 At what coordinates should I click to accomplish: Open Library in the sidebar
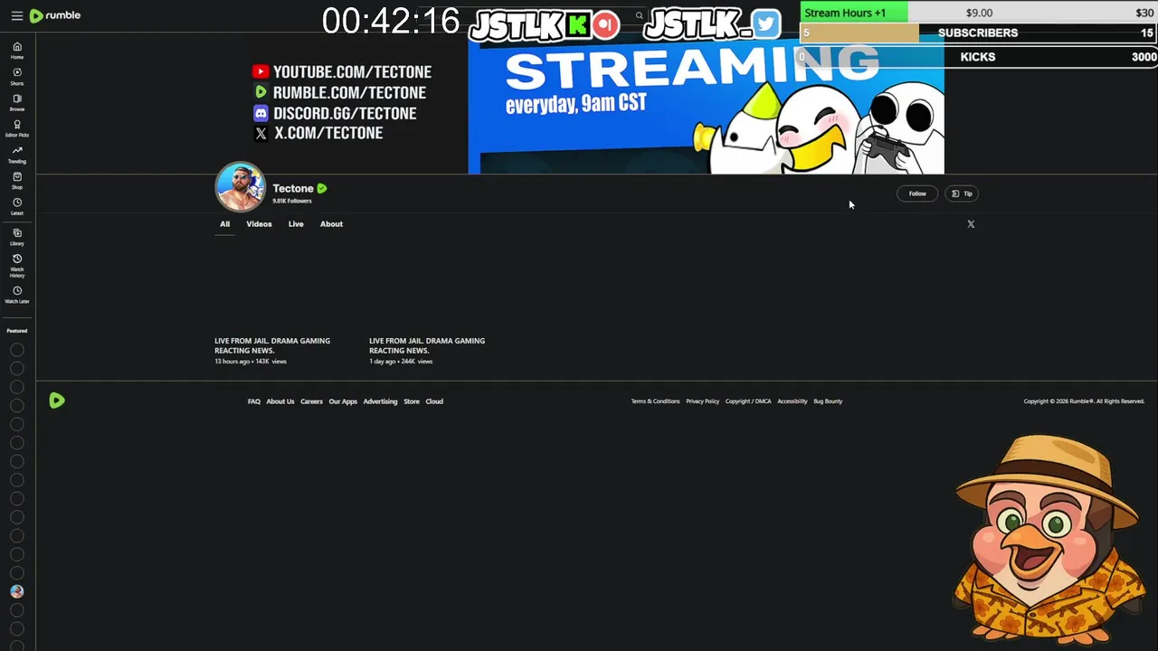[17, 237]
